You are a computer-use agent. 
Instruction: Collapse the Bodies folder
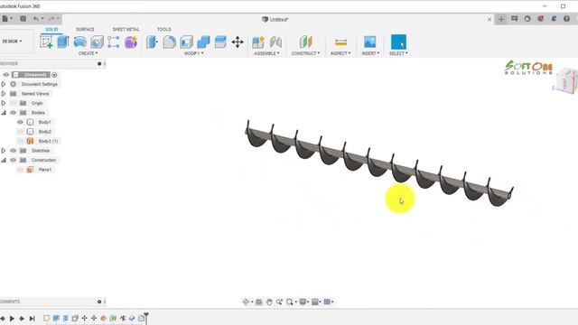point(4,113)
